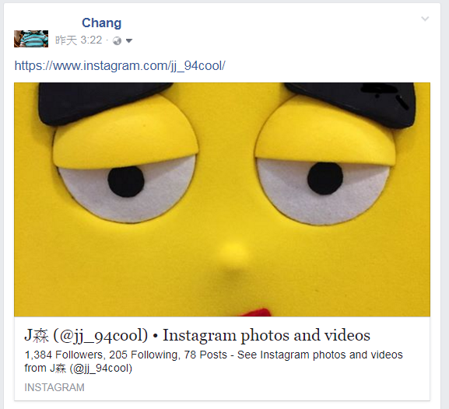Click the 1,384 Followers description line
The width and height of the screenshot is (449, 409).
[214, 355]
